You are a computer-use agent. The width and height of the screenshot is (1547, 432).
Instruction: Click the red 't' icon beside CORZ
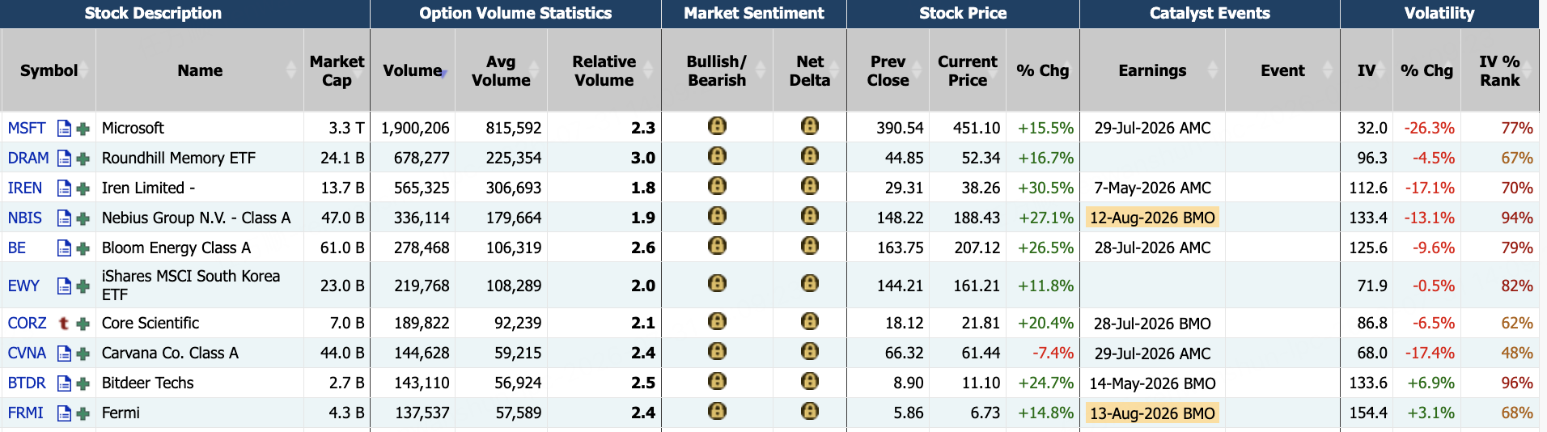pos(64,323)
